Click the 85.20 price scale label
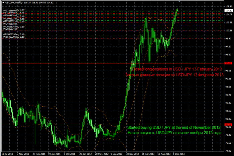 pos(229,103)
